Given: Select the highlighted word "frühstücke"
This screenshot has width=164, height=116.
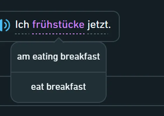Looking at the screenshot, I should 58,24.
